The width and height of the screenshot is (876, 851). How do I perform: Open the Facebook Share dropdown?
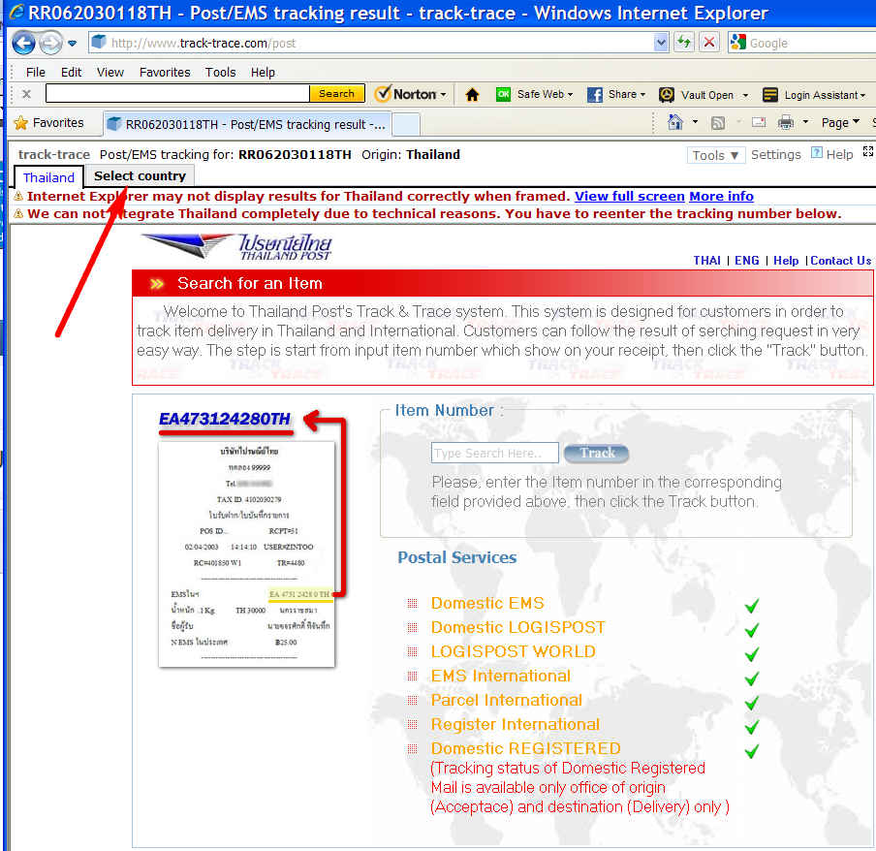pos(616,94)
